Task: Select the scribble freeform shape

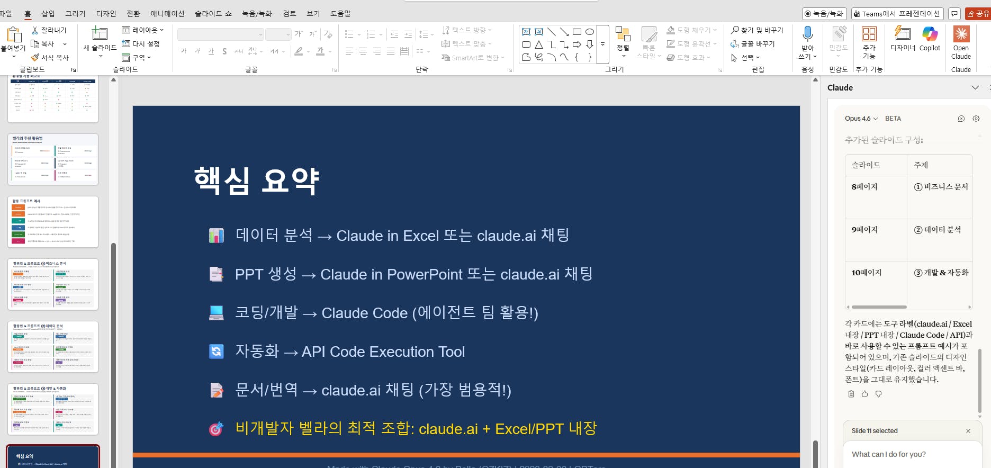Action: [539, 57]
